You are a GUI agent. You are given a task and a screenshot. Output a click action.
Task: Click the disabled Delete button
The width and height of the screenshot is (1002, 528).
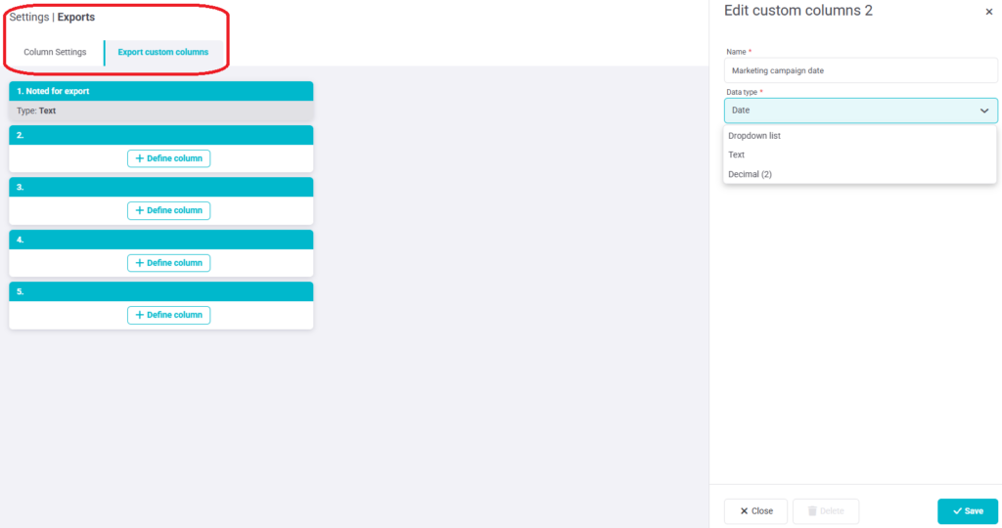tap(826, 511)
